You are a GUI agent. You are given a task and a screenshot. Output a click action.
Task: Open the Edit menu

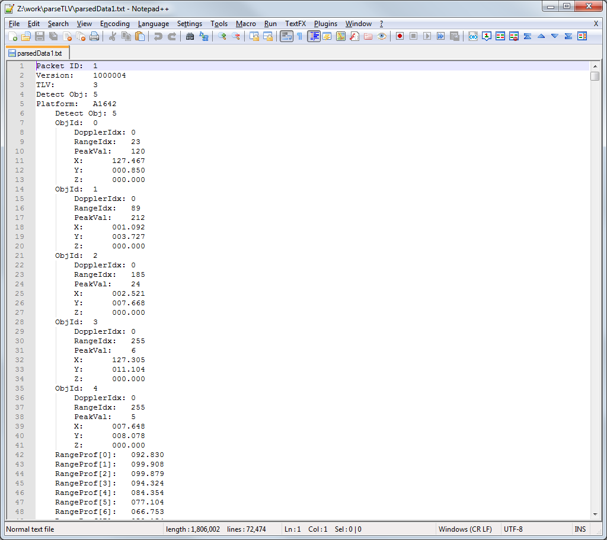(34, 24)
